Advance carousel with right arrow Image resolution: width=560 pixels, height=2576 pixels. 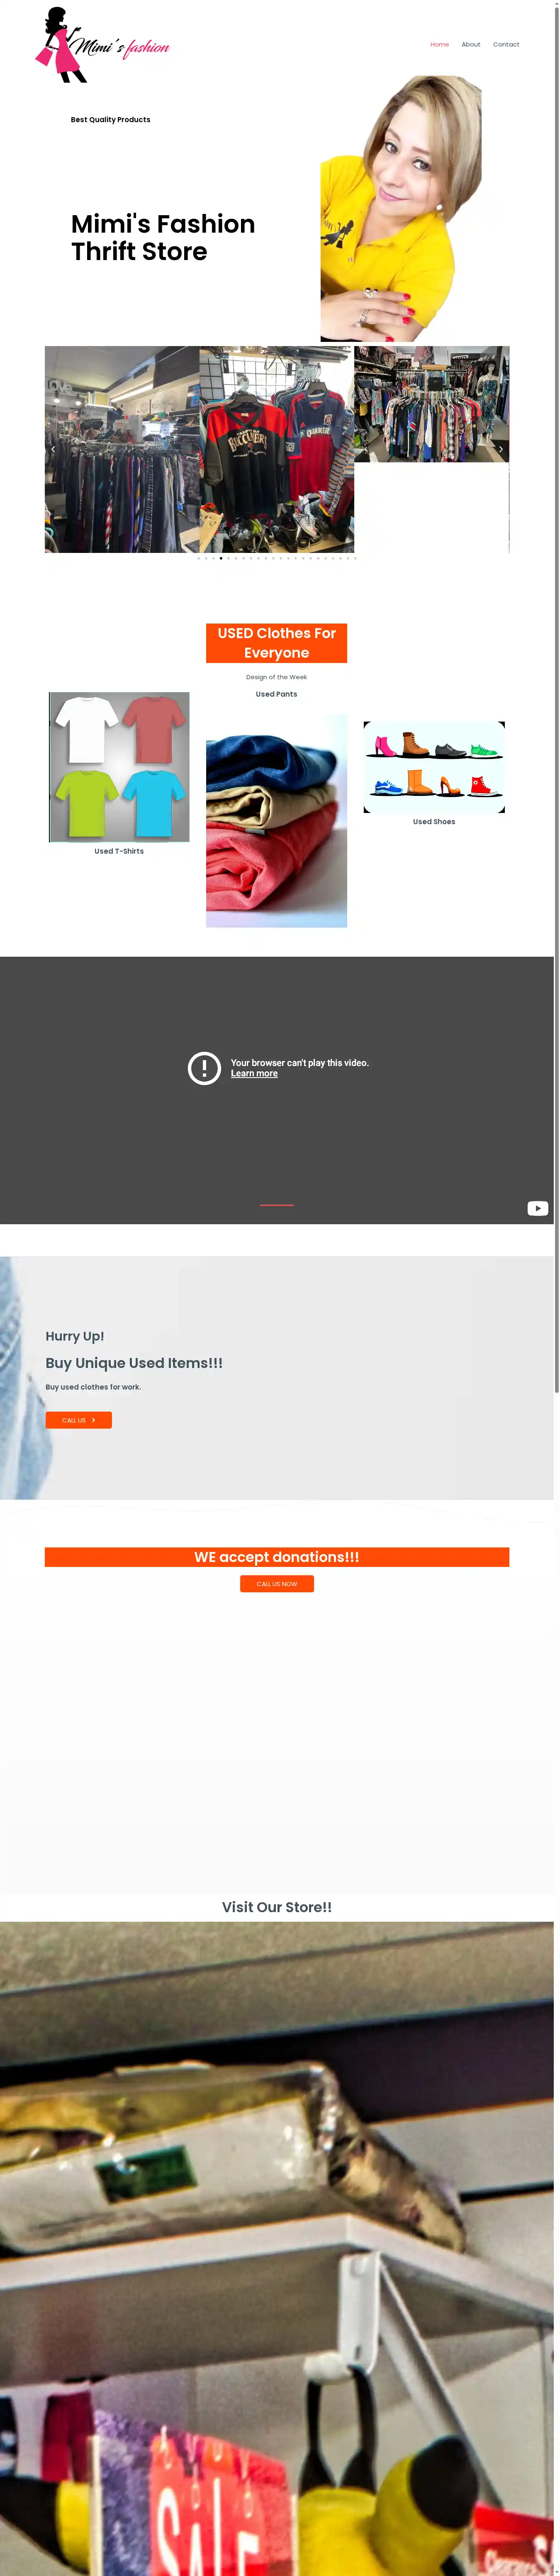[x=501, y=450]
